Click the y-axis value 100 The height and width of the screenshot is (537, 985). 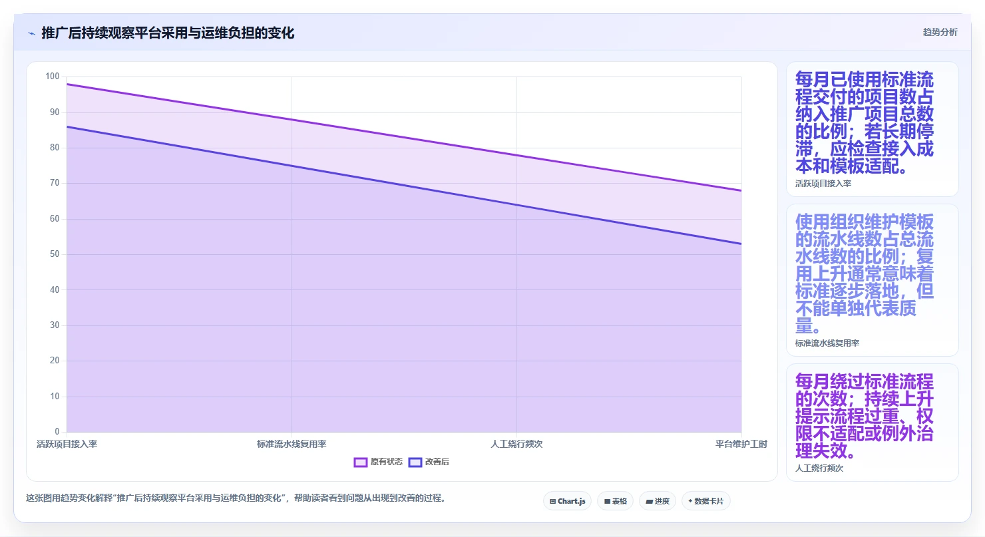click(53, 77)
